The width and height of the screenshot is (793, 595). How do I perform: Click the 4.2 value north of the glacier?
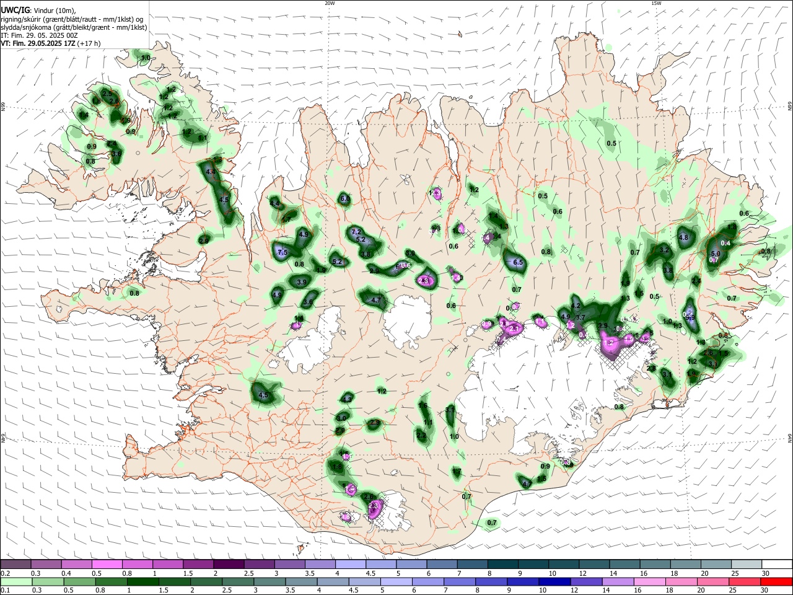(x=575, y=306)
